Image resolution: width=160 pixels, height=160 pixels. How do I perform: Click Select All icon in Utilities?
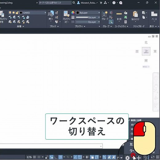tap(126, 17)
